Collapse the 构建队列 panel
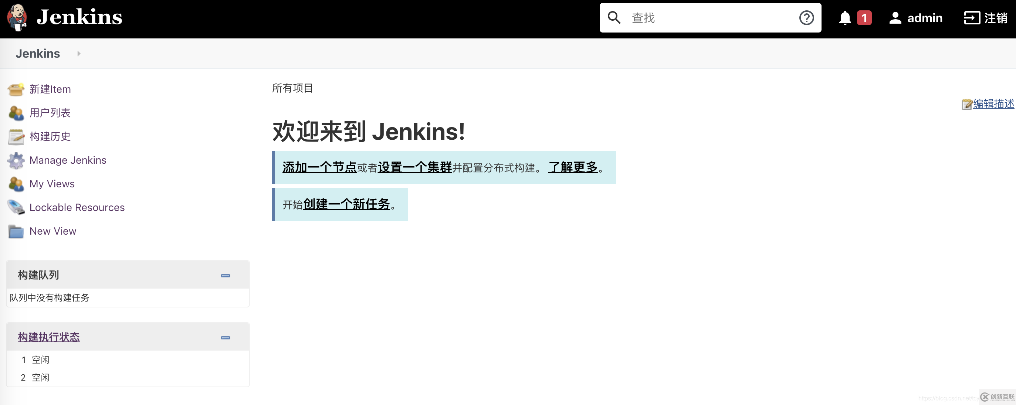The height and width of the screenshot is (405, 1016). click(226, 275)
